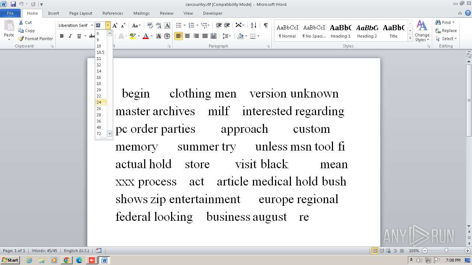
Task: Align text to the right
Action: pos(196,36)
